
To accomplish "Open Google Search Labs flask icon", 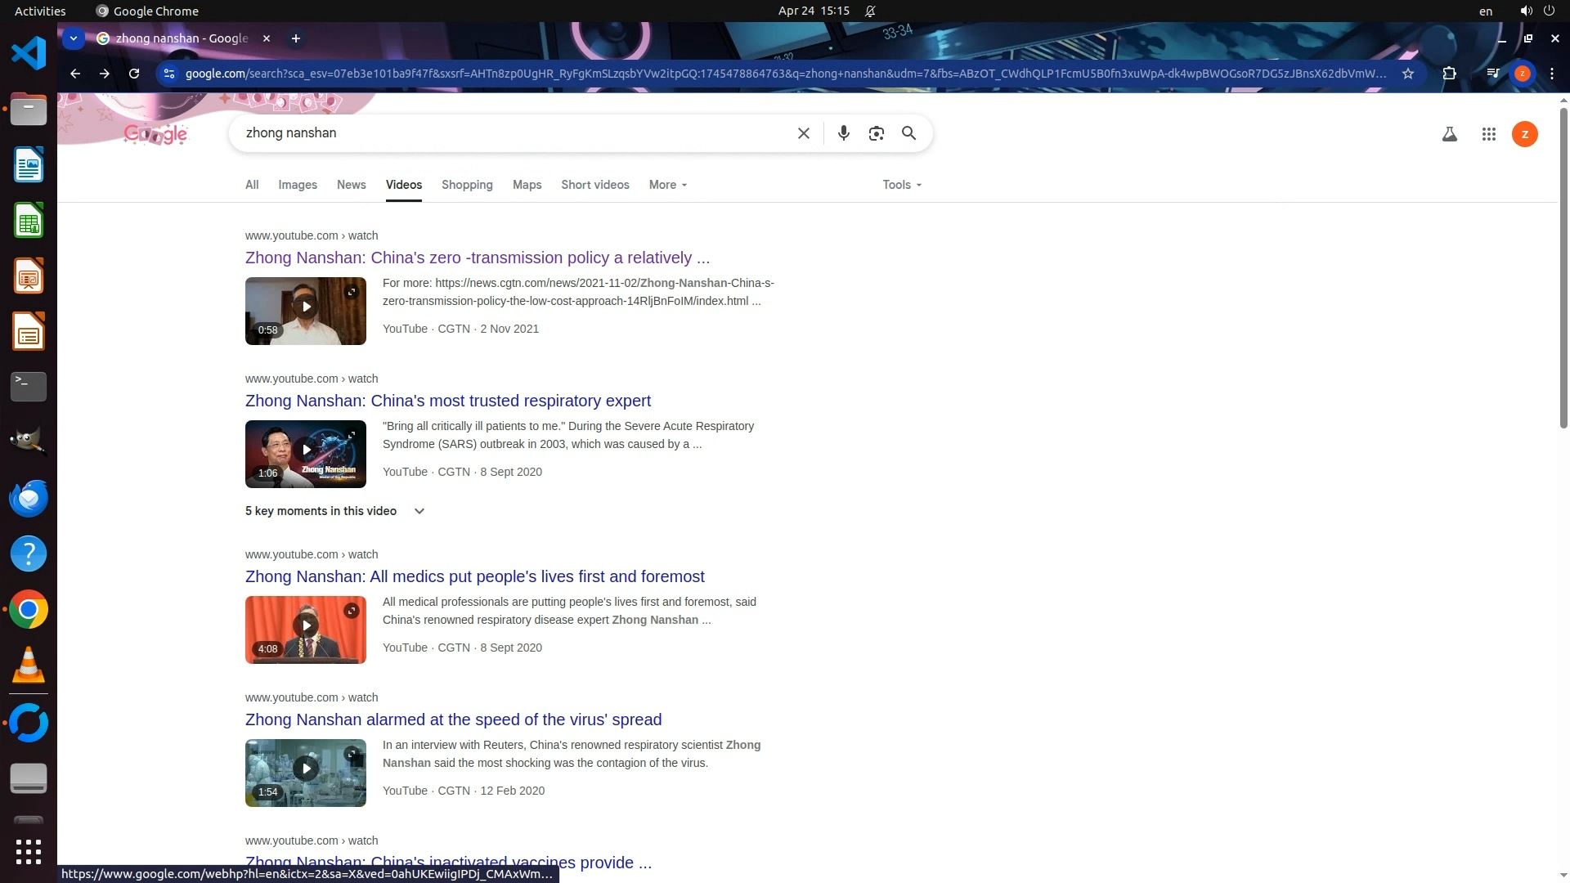I will pyautogui.click(x=1449, y=134).
